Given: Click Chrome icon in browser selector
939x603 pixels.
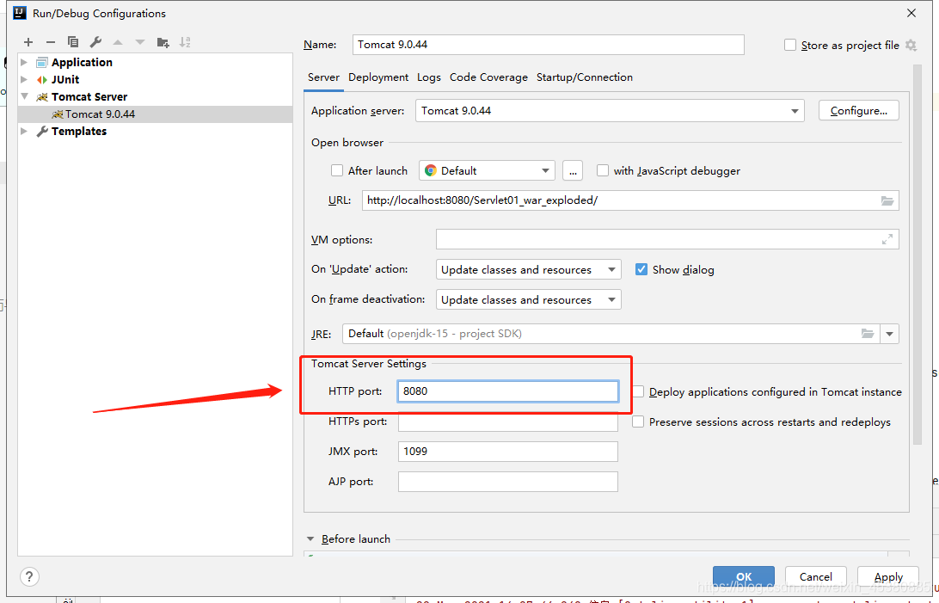Looking at the screenshot, I should pos(431,170).
